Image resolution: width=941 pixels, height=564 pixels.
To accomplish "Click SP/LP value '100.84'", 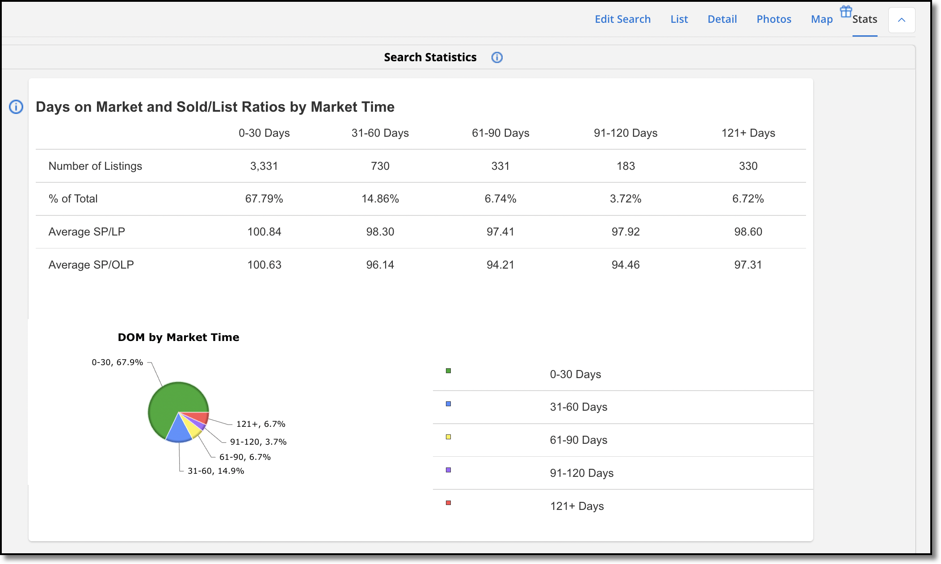I will click(264, 232).
